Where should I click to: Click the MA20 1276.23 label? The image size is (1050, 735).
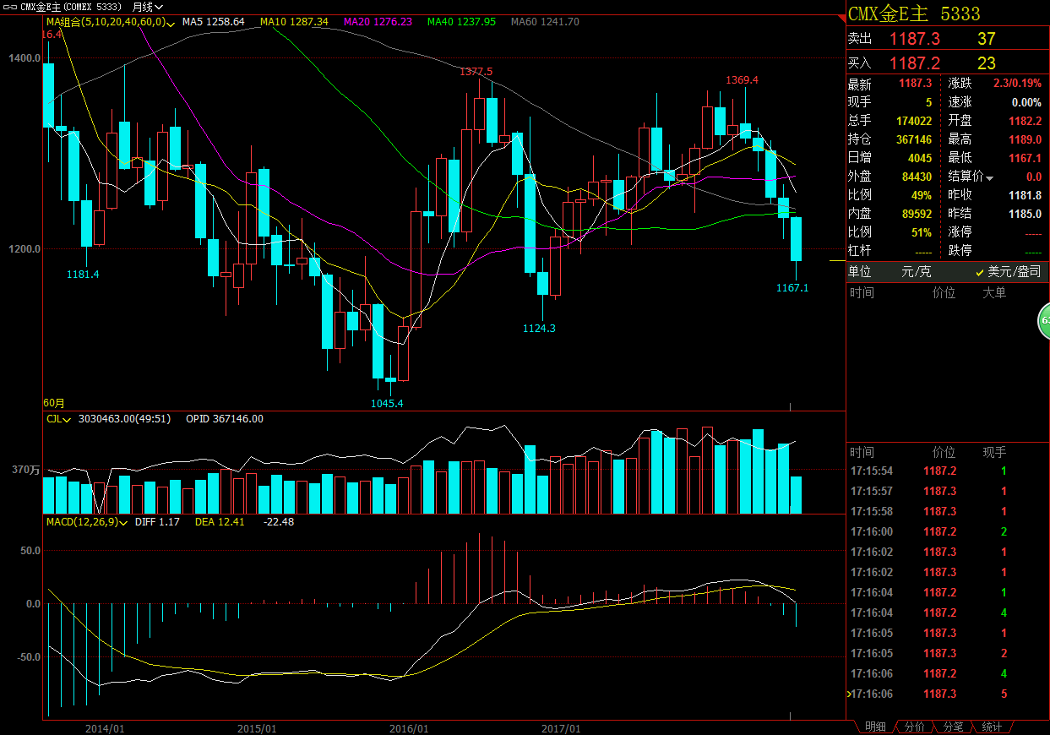coord(378,22)
